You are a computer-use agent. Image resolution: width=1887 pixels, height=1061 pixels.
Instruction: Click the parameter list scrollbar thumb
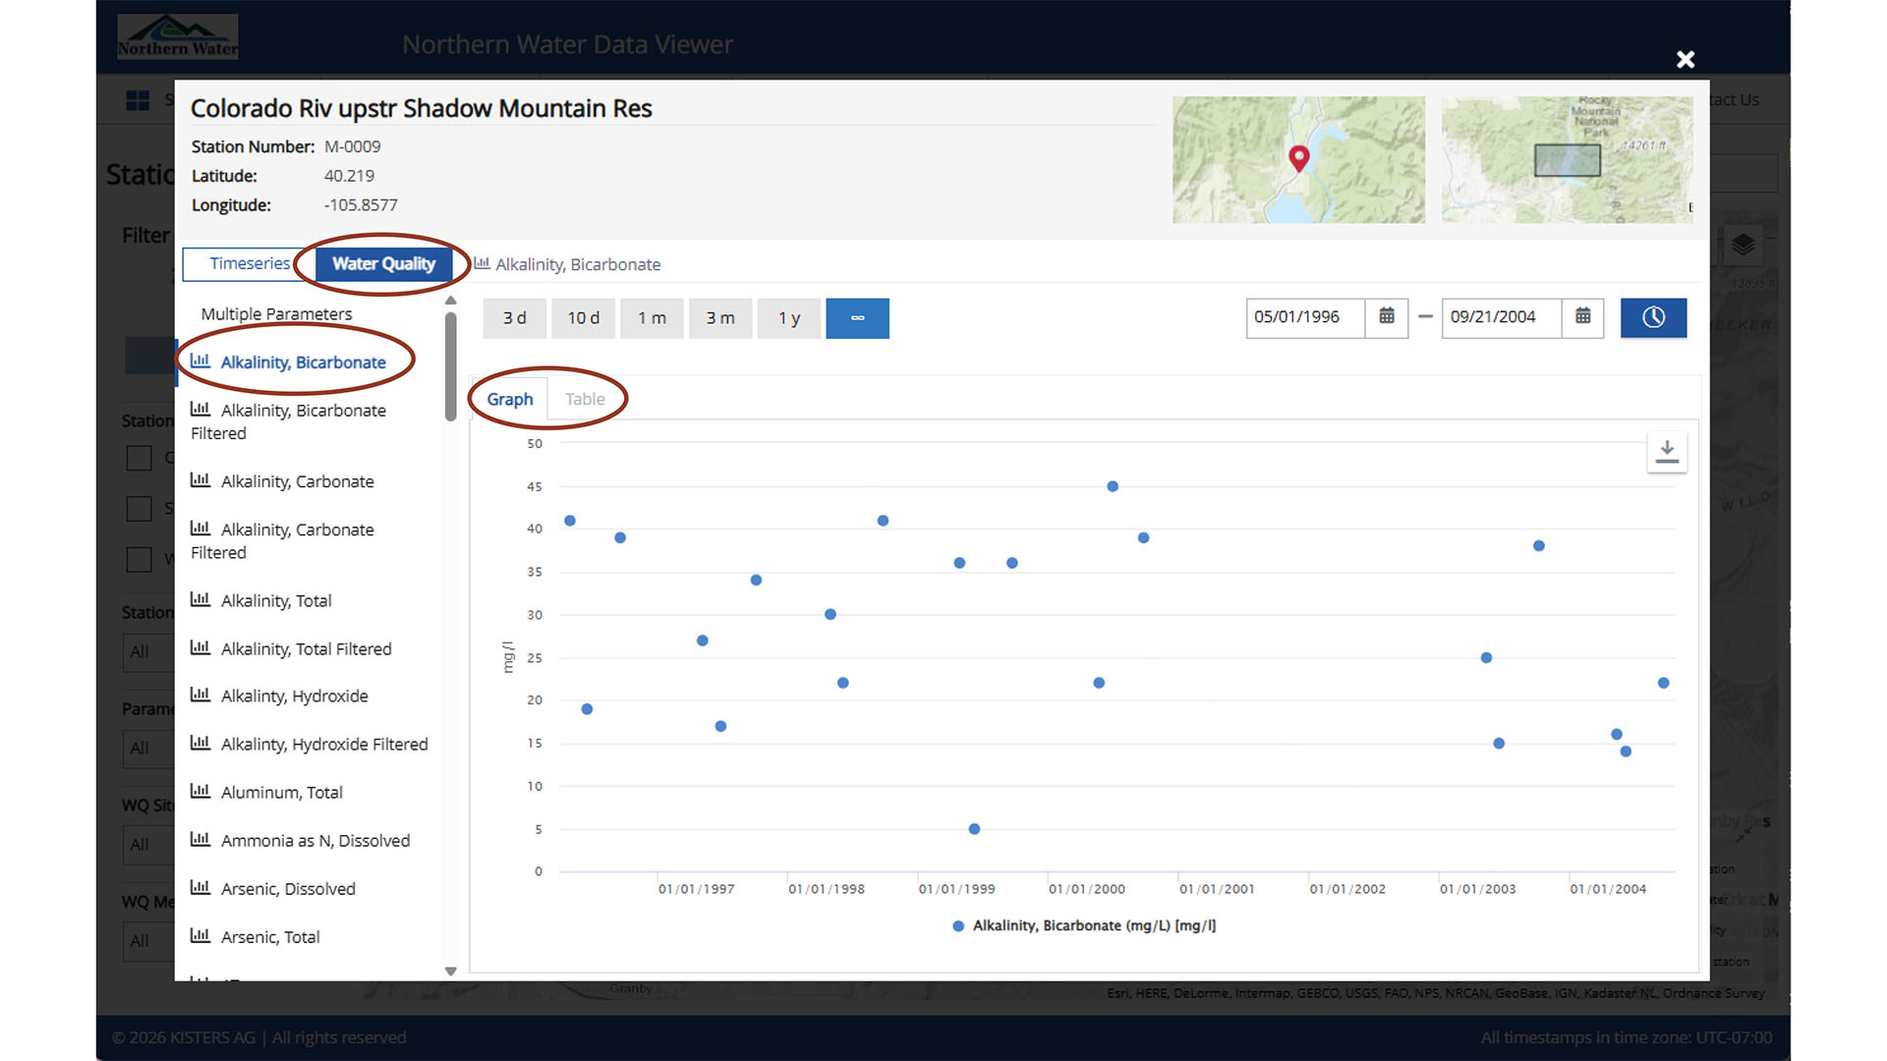tap(450, 365)
